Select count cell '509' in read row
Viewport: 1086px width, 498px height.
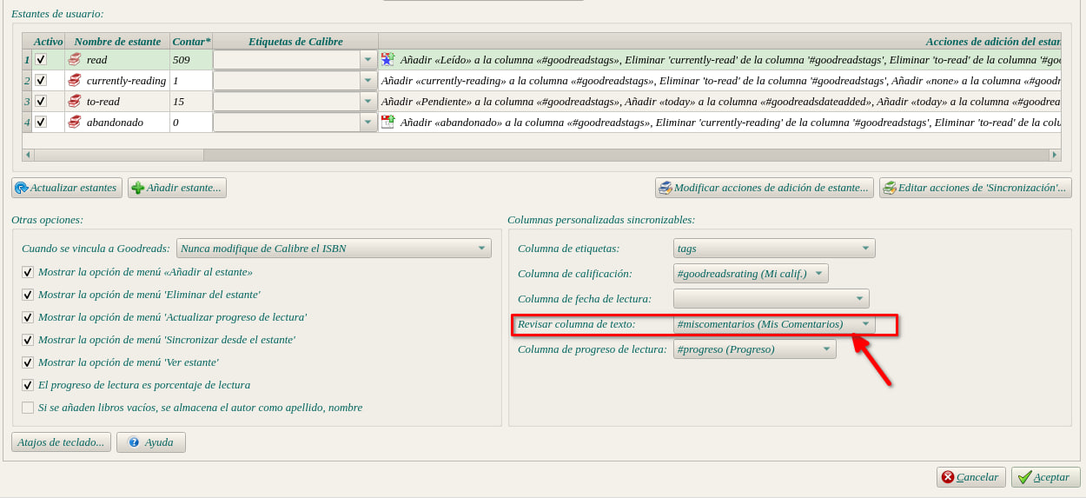[x=191, y=60]
